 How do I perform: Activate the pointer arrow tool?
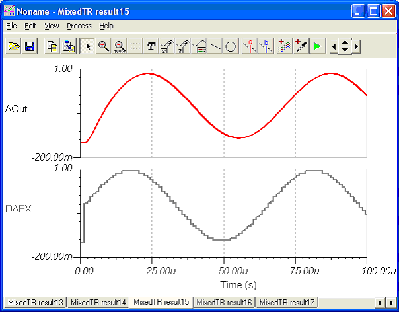88,46
